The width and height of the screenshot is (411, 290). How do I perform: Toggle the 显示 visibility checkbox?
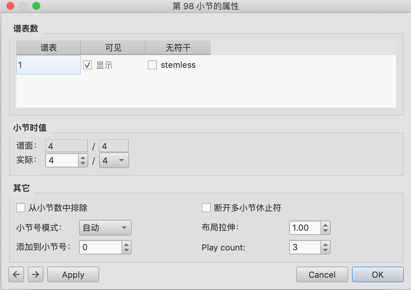coord(88,65)
